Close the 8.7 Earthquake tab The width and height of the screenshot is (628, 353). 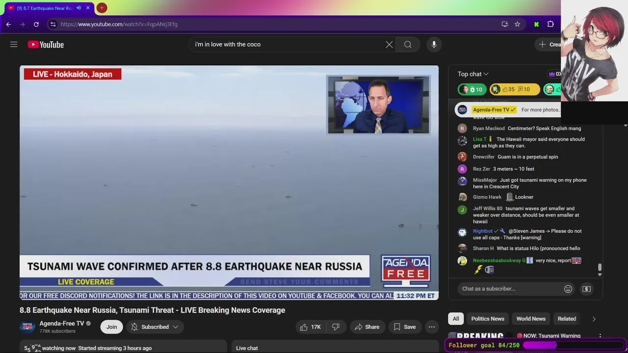point(88,8)
